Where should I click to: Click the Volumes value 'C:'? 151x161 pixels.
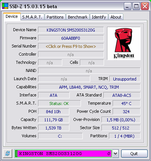click(x=60, y=136)
